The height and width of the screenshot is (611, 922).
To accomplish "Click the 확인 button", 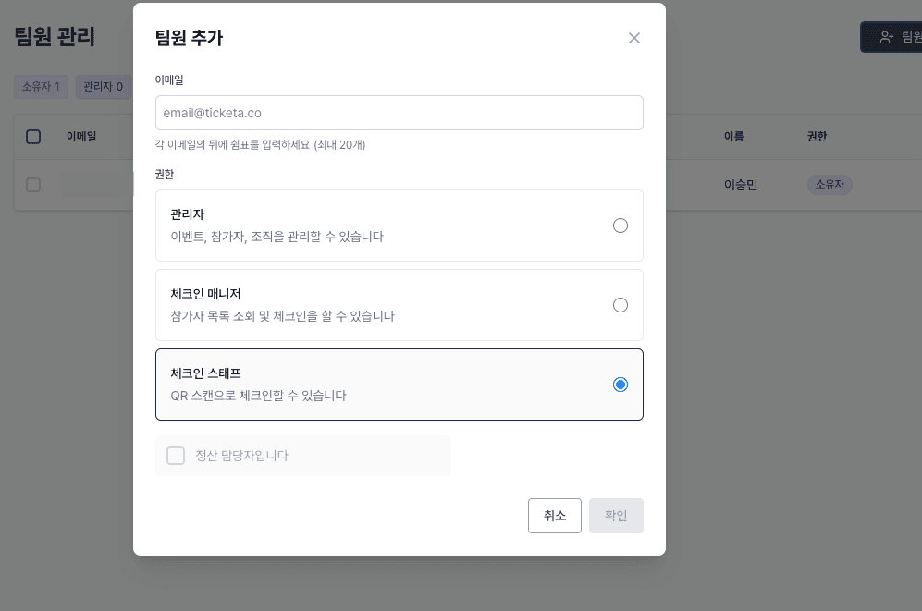I will click(x=616, y=516).
